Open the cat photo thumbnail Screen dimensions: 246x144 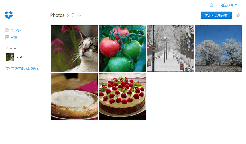click(74, 49)
